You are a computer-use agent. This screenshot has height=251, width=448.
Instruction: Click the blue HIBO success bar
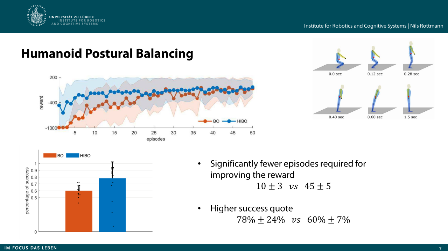(111, 206)
